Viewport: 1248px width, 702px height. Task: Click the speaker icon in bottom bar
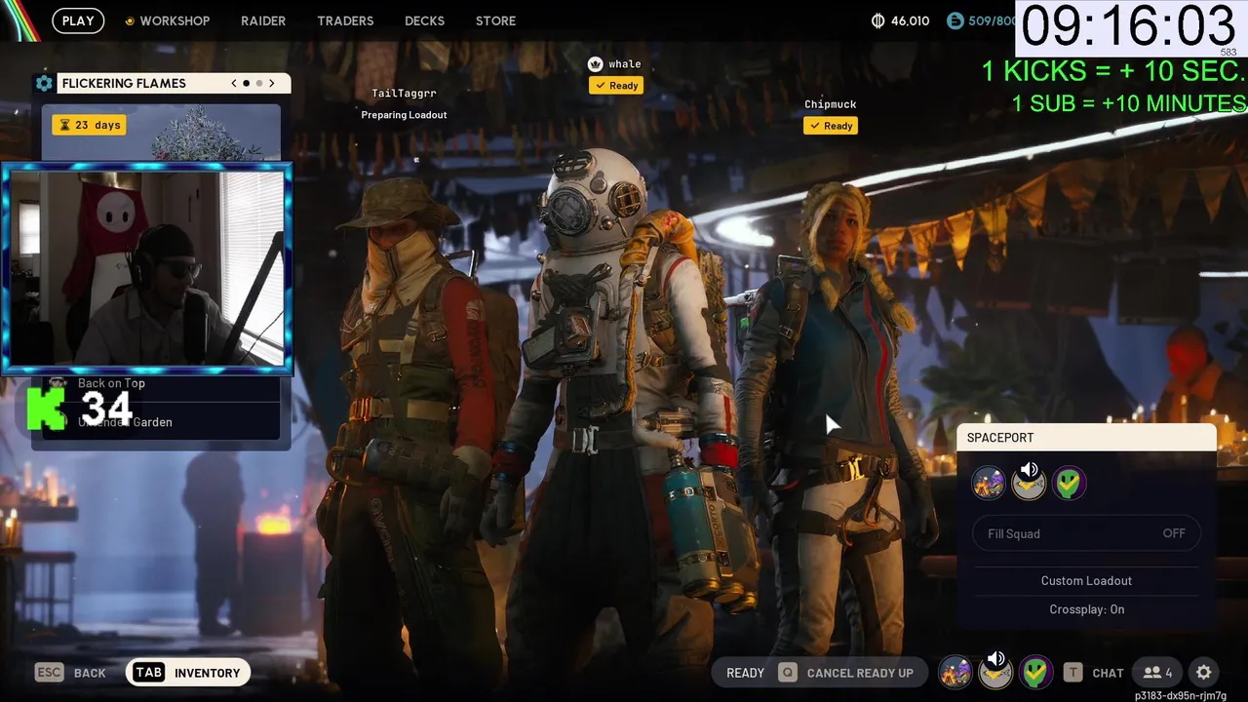point(995,659)
